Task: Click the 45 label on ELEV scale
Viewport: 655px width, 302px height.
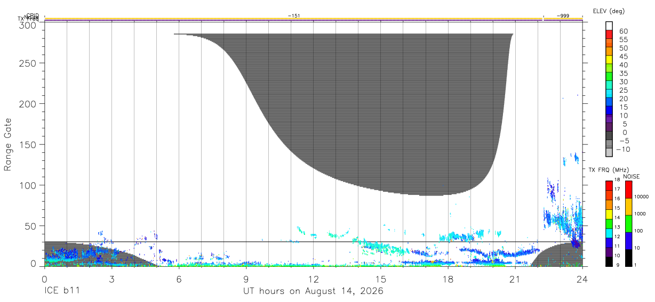Action: (x=624, y=56)
